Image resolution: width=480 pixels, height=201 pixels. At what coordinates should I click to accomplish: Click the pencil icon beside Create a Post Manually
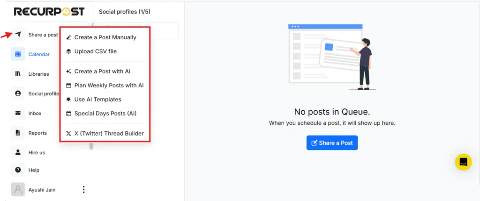pos(68,37)
